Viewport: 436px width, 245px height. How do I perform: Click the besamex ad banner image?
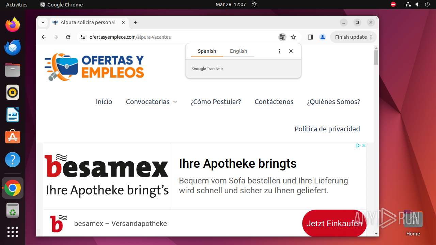[x=107, y=176]
